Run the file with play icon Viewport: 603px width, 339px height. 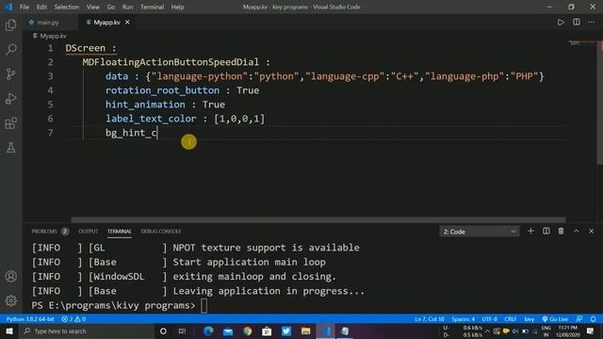click(x=561, y=23)
